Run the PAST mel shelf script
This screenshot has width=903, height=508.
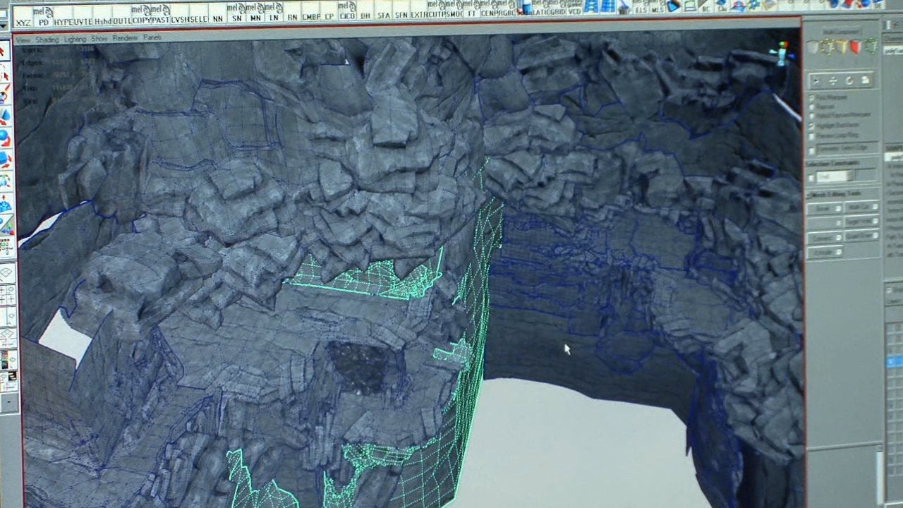click(x=161, y=16)
